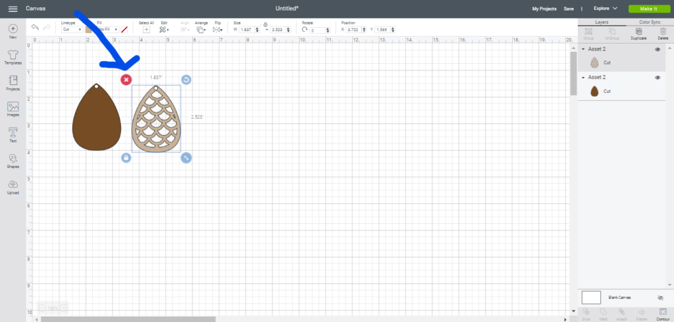Toggle the size aspect ratio lock
The width and height of the screenshot is (674, 322).
tap(266, 25)
